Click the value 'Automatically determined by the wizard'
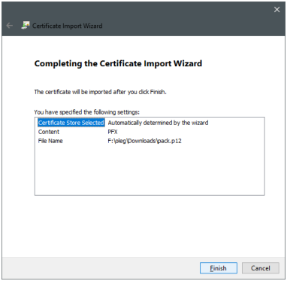 pos(158,123)
